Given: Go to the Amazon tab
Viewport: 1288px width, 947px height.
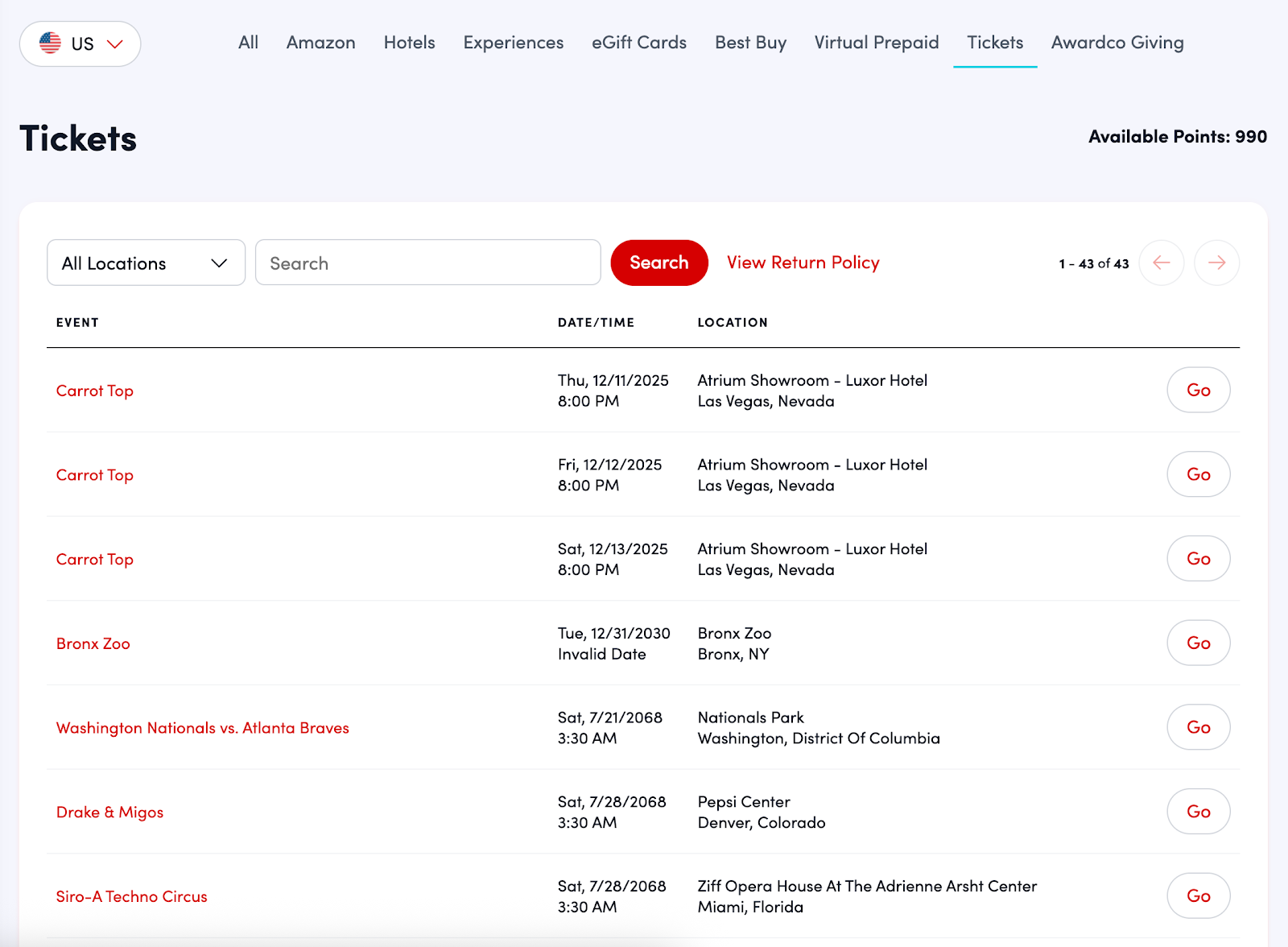Looking at the screenshot, I should point(320,43).
